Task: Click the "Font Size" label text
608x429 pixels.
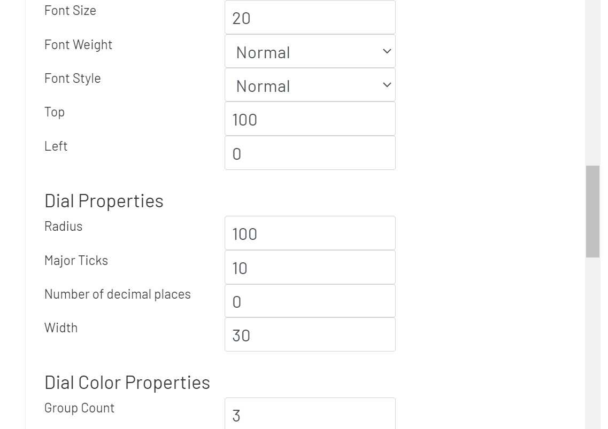Action: [x=70, y=11]
